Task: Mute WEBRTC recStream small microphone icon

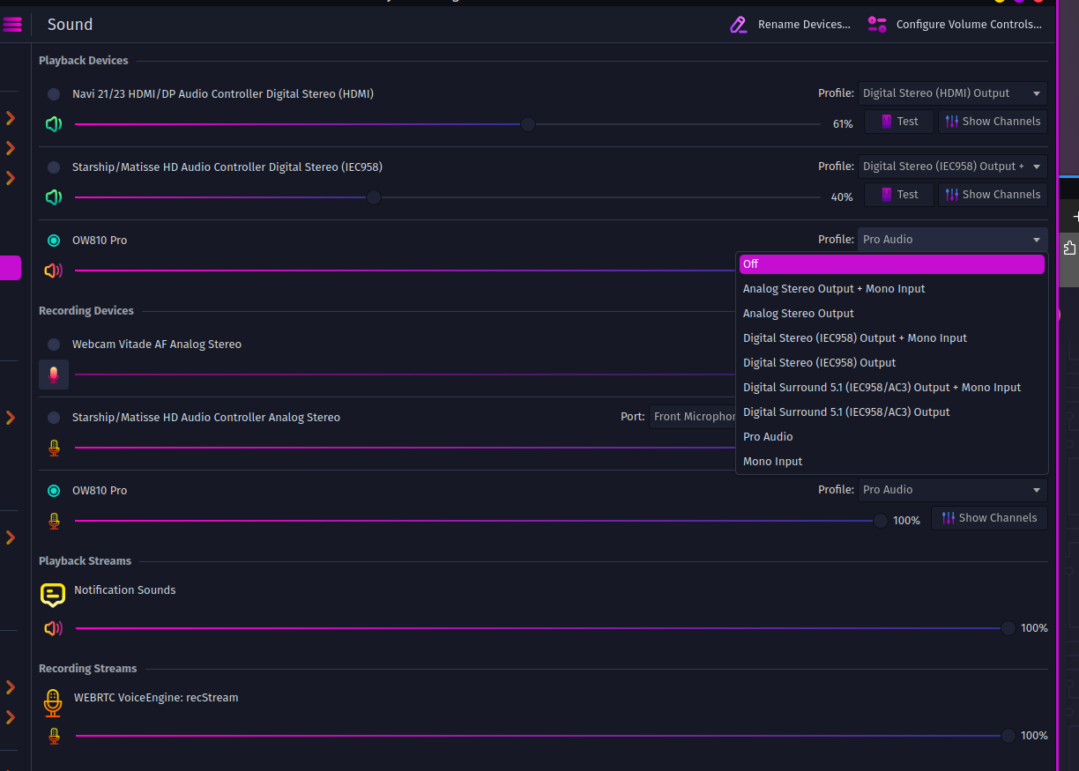Action: click(54, 736)
